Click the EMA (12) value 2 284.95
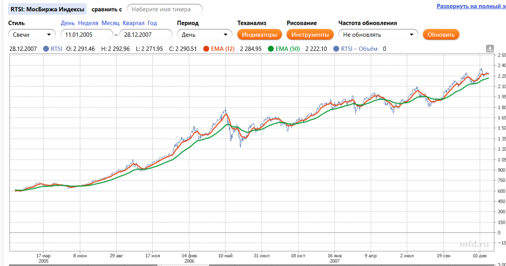Viewport: 506px width, 266px height. tap(251, 49)
